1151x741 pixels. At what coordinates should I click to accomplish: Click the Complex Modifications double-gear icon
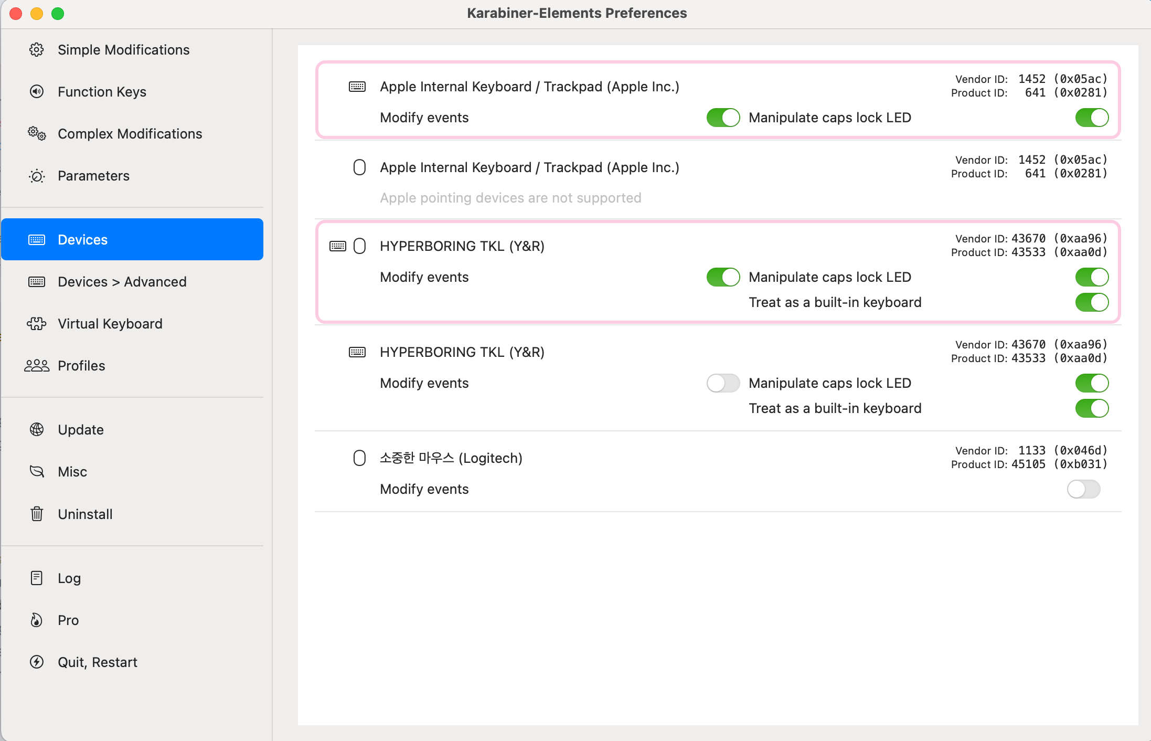36,134
